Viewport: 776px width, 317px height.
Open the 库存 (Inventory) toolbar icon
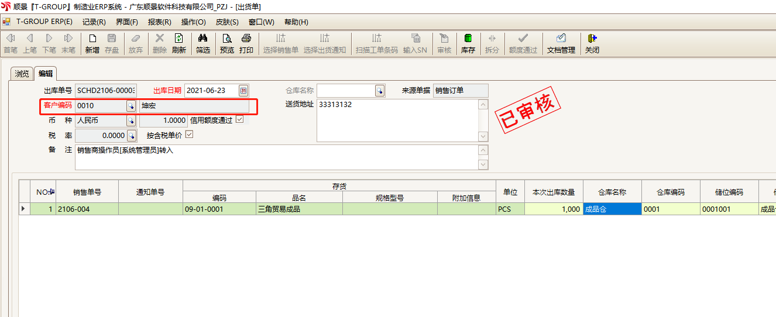pos(468,43)
